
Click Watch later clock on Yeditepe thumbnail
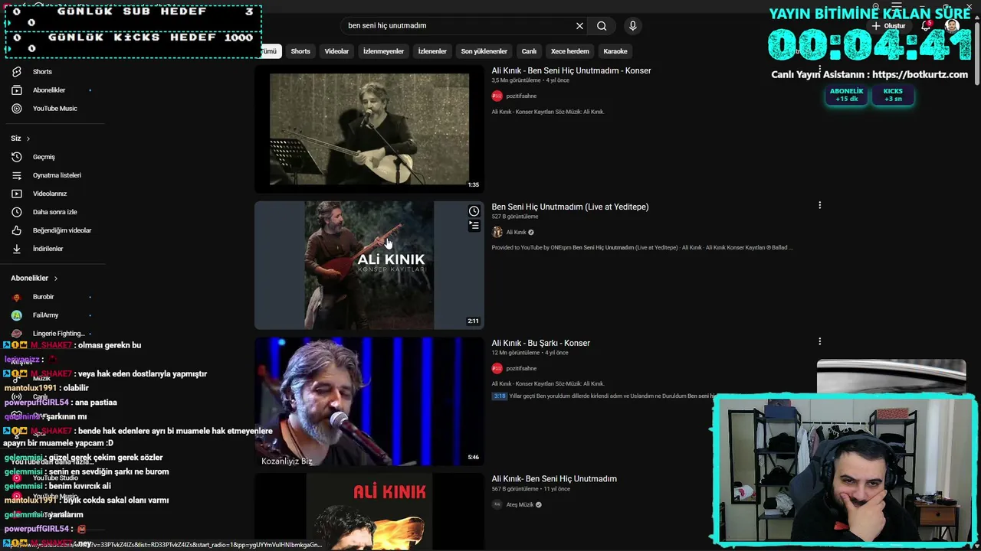tap(474, 211)
